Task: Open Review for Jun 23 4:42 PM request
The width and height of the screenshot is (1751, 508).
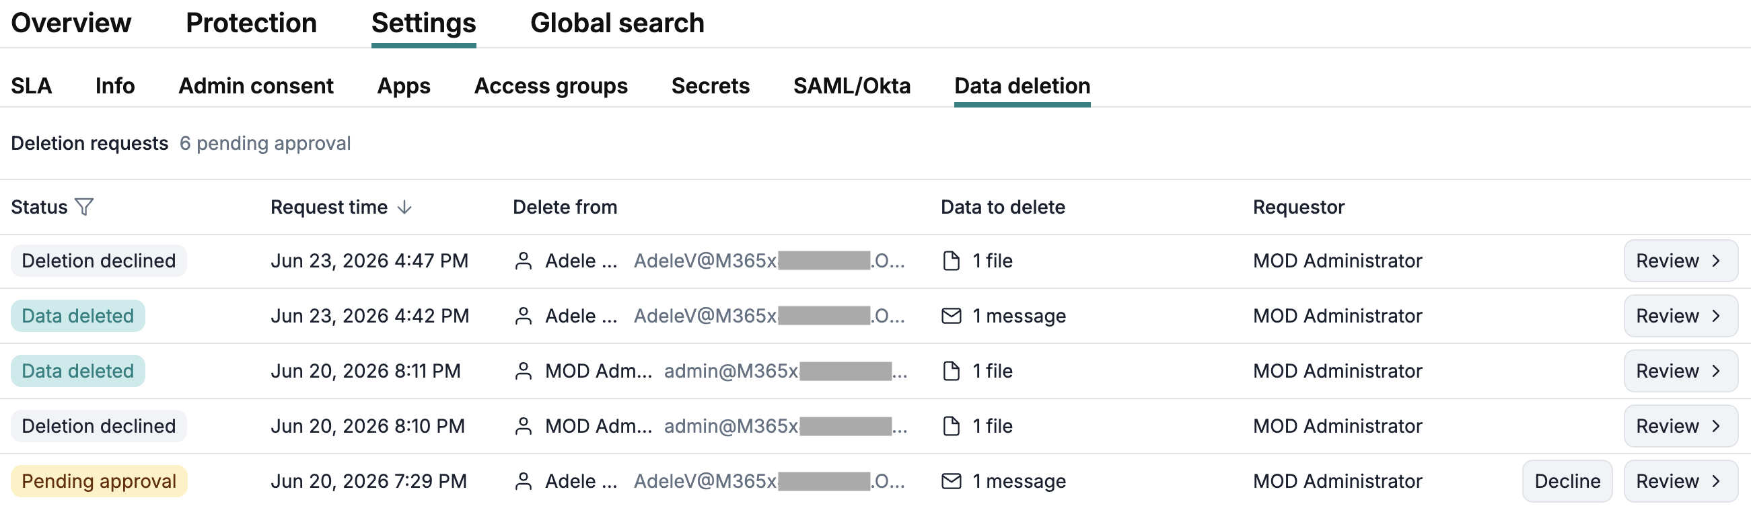Action: (x=1680, y=316)
